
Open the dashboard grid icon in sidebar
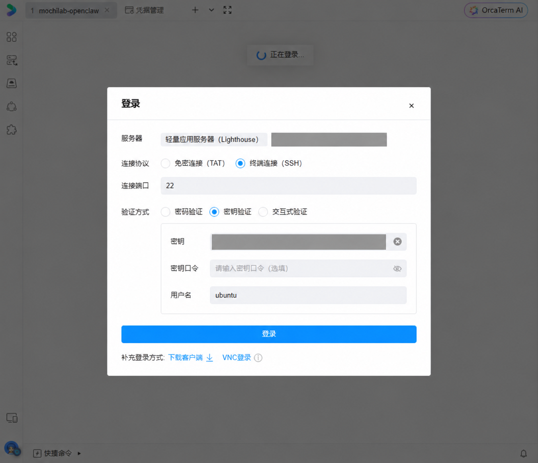point(12,37)
